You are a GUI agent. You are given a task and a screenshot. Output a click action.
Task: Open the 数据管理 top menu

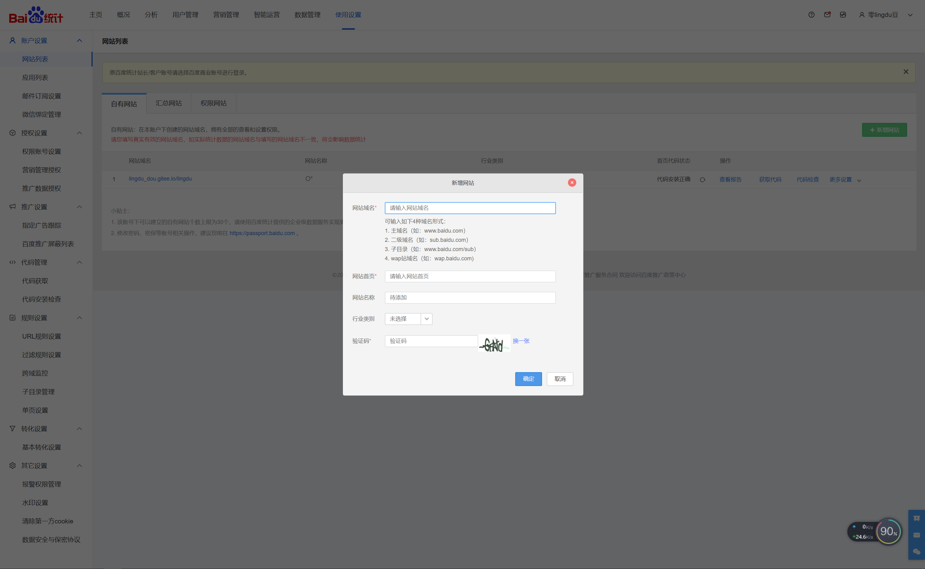coord(307,15)
